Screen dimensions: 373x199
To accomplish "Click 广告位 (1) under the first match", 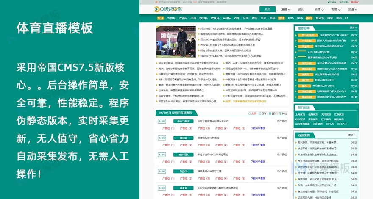I will [168, 128].
